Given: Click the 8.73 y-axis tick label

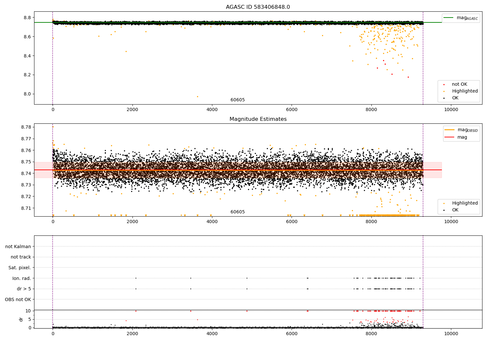Looking at the screenshot, I should tap(26, 185).
